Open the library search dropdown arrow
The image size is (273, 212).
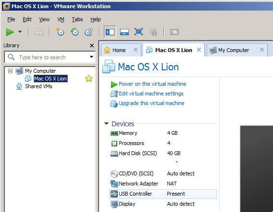point(91,57)
